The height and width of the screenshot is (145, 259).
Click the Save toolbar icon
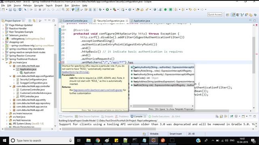(x=10, y=10)
